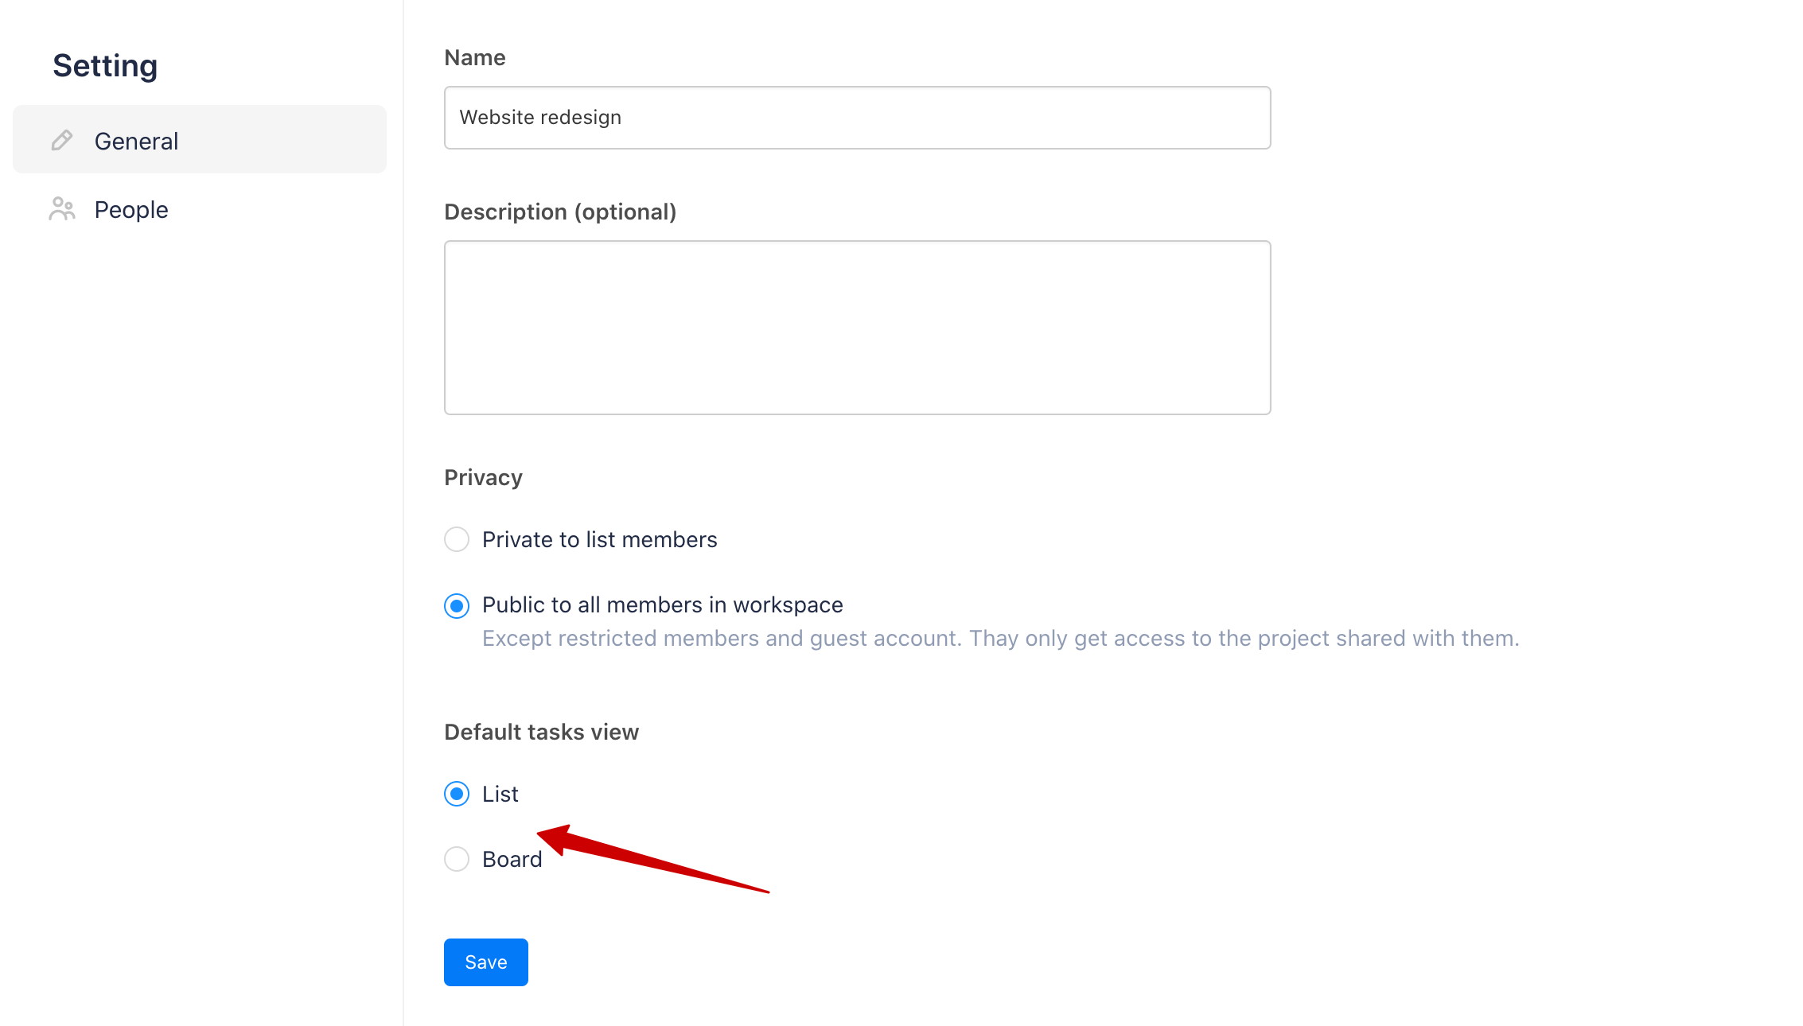1803x1026 pixels.
Task: Click the Description text area
Action: (x=857, y=328)
